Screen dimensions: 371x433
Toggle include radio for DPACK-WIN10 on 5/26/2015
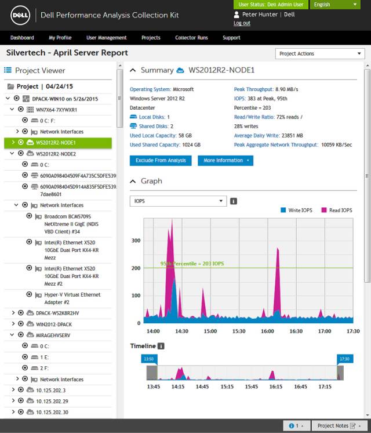click(x=17, y=98)
